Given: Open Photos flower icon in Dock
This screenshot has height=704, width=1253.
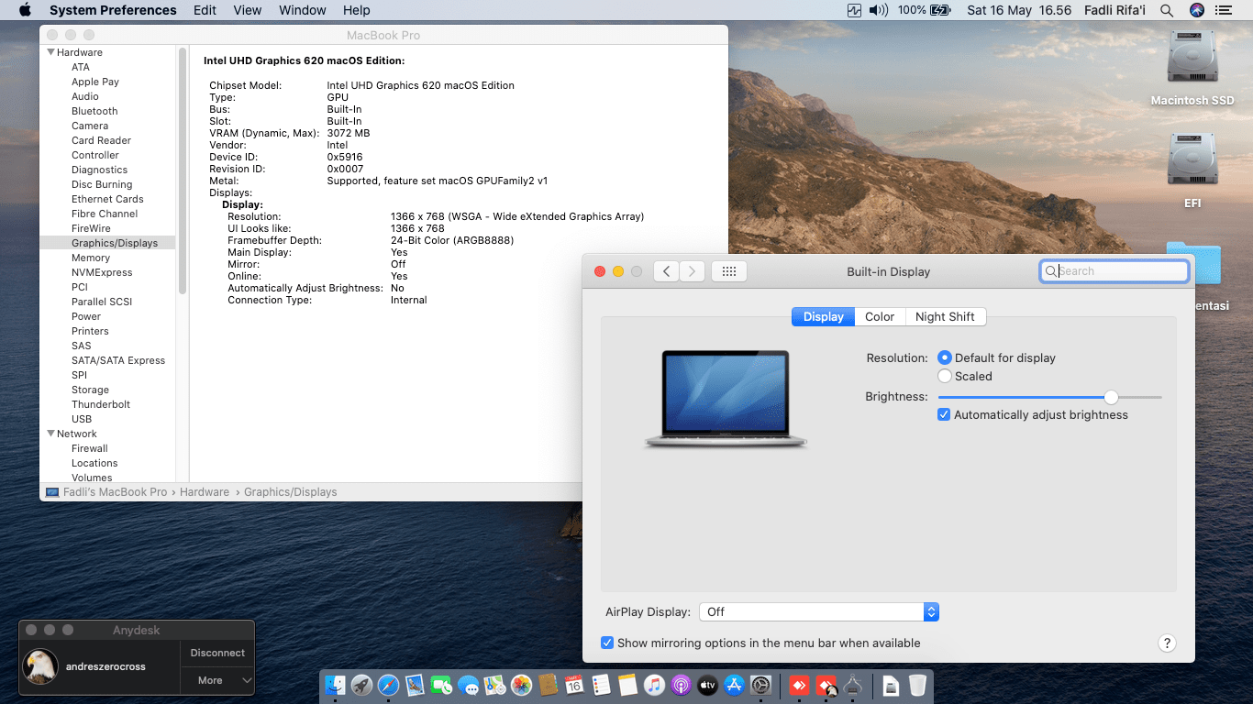Looking at the screenshot, I should pyautogui.click(x=522, y=685).
